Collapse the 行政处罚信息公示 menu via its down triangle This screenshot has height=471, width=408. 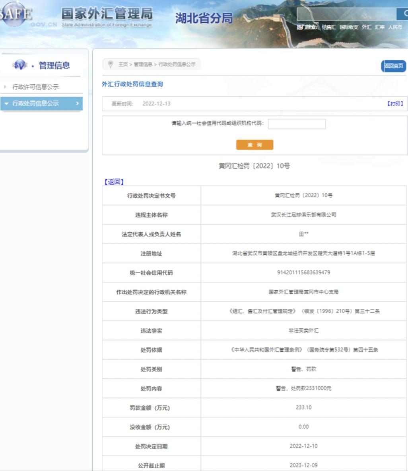[x=7, y=103]
